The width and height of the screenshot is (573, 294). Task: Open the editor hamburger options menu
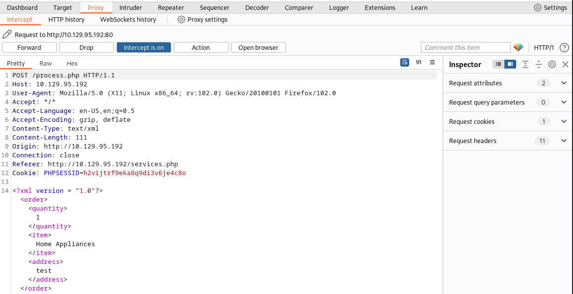(432, 63)
